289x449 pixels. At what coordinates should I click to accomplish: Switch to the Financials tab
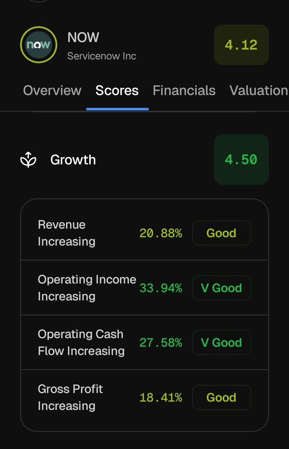[x=184, y=91]
